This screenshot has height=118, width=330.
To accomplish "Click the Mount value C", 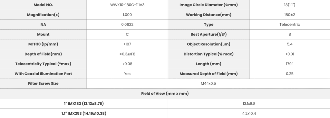I will (127, 34).
